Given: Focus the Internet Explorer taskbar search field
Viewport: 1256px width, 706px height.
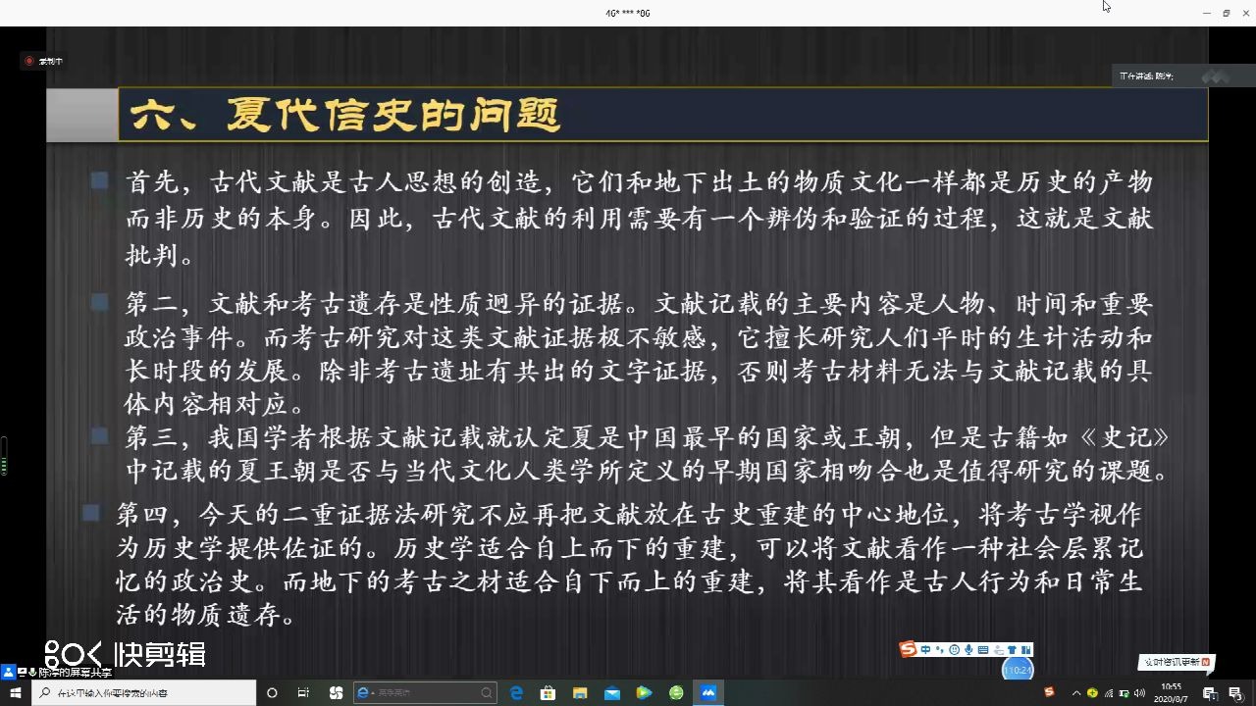Looking at the screenshot, I should click(425, 693).
